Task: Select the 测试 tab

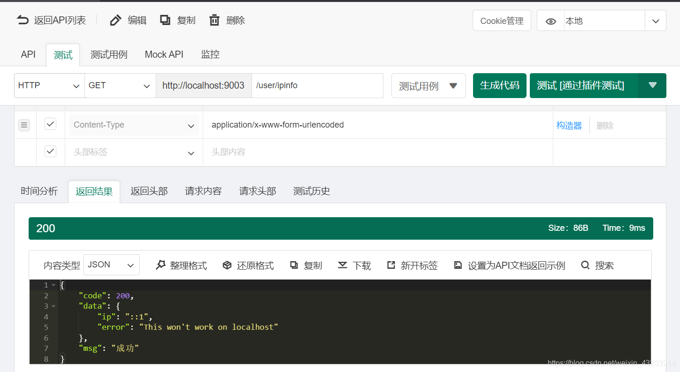Action: click(x=63, y=55)
